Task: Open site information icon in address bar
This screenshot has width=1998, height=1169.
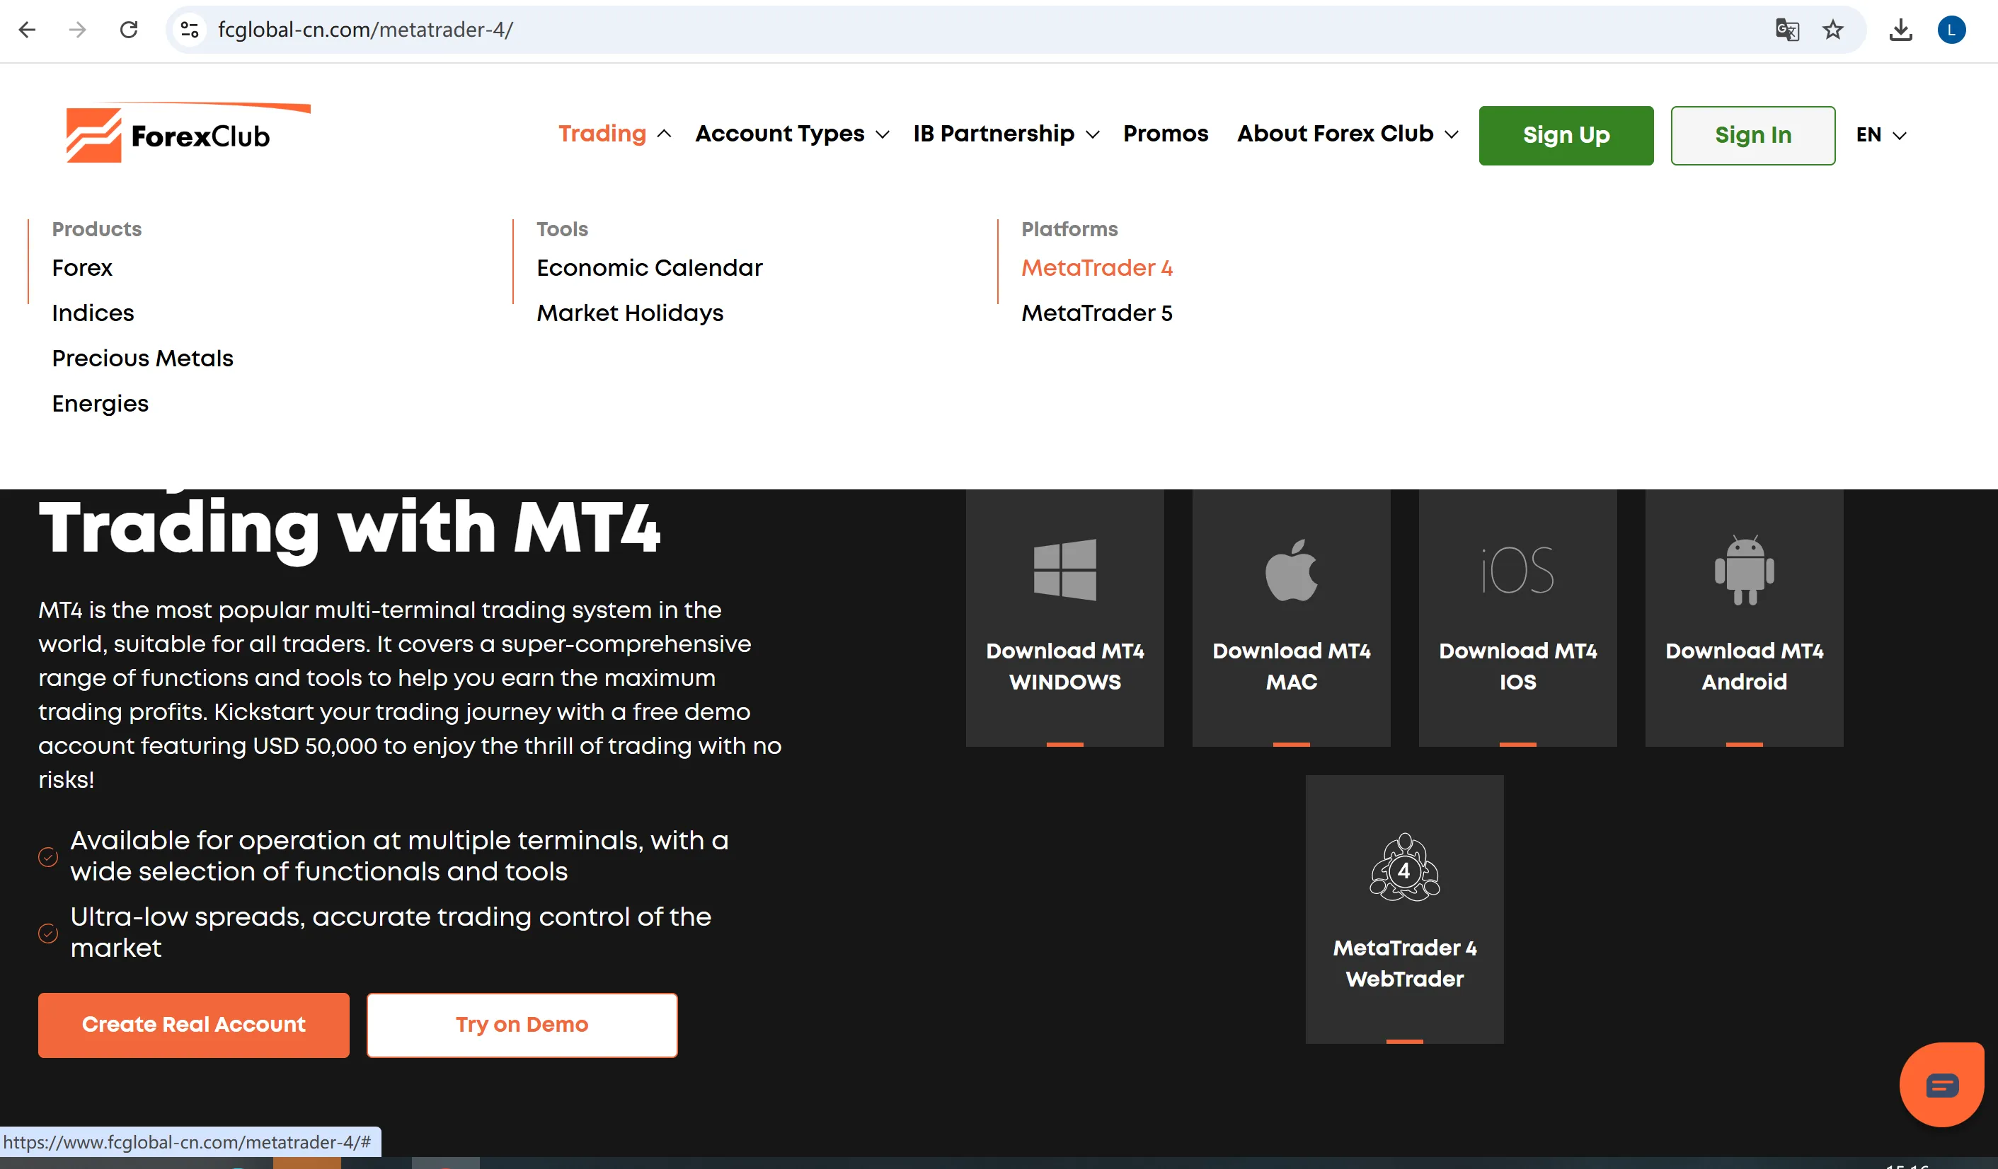Action: click(190, 30)
